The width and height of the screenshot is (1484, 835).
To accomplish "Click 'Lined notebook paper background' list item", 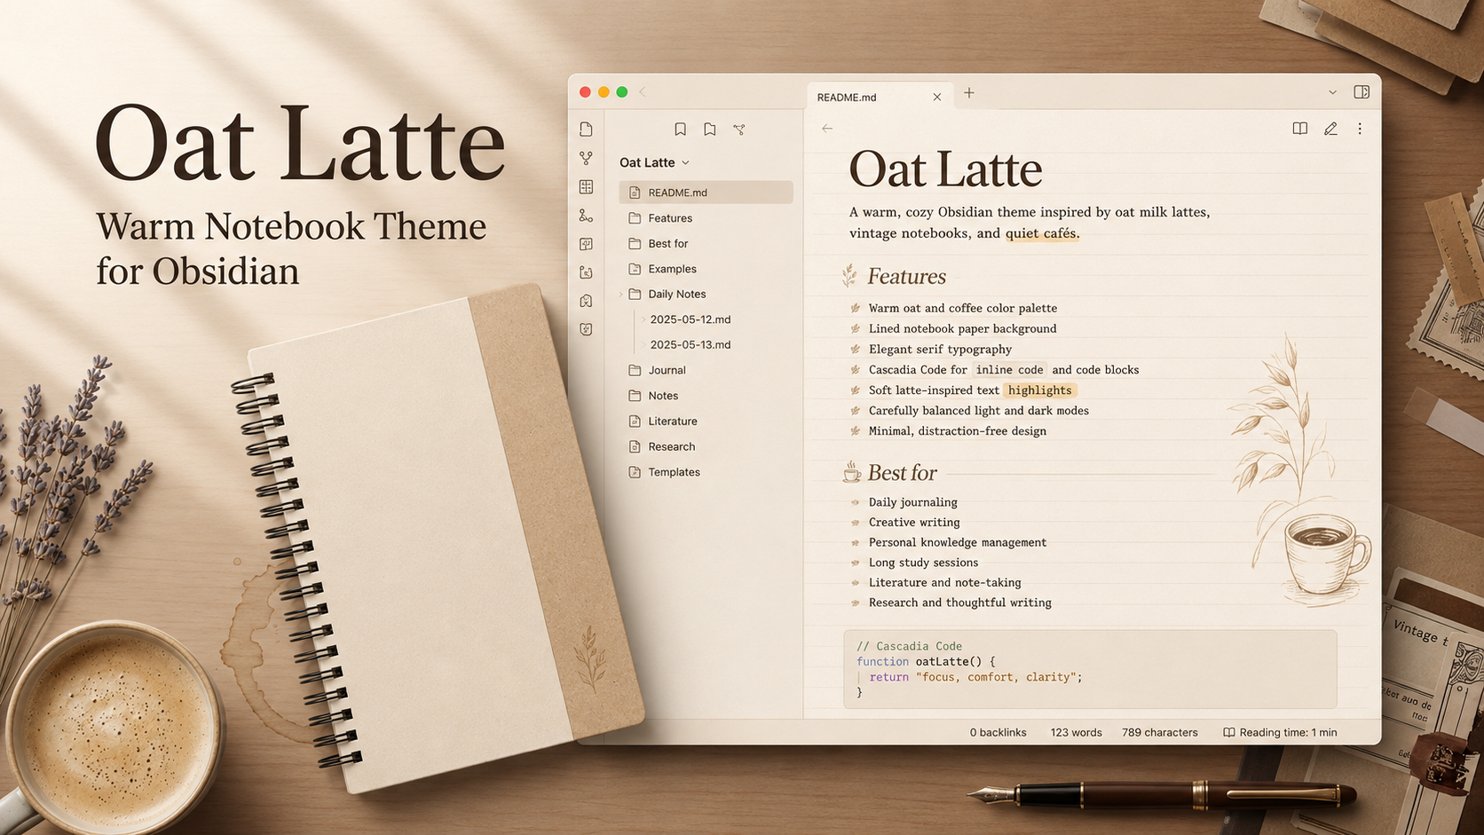I will tap(963, 328).
